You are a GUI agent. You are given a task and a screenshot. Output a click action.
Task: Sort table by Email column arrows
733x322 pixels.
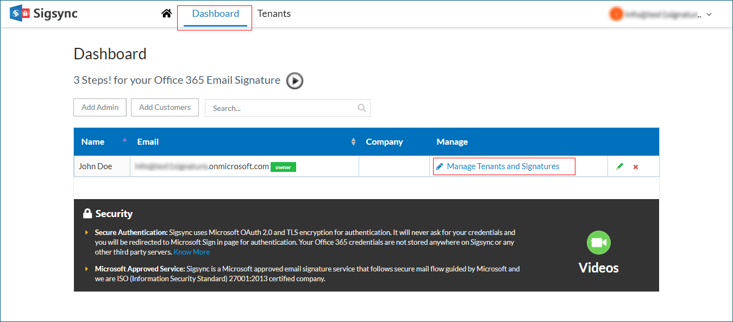tap(353, 142)
